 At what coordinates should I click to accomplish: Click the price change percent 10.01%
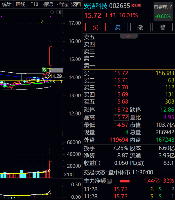coord(128,15)
